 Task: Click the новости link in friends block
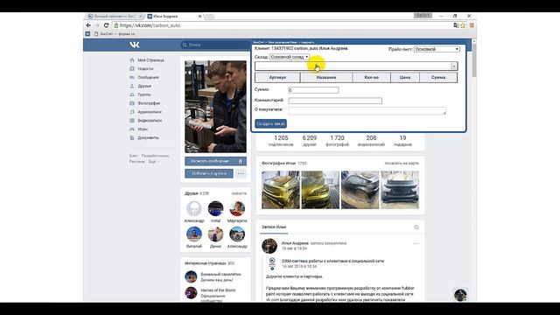(x=239, y=193)
